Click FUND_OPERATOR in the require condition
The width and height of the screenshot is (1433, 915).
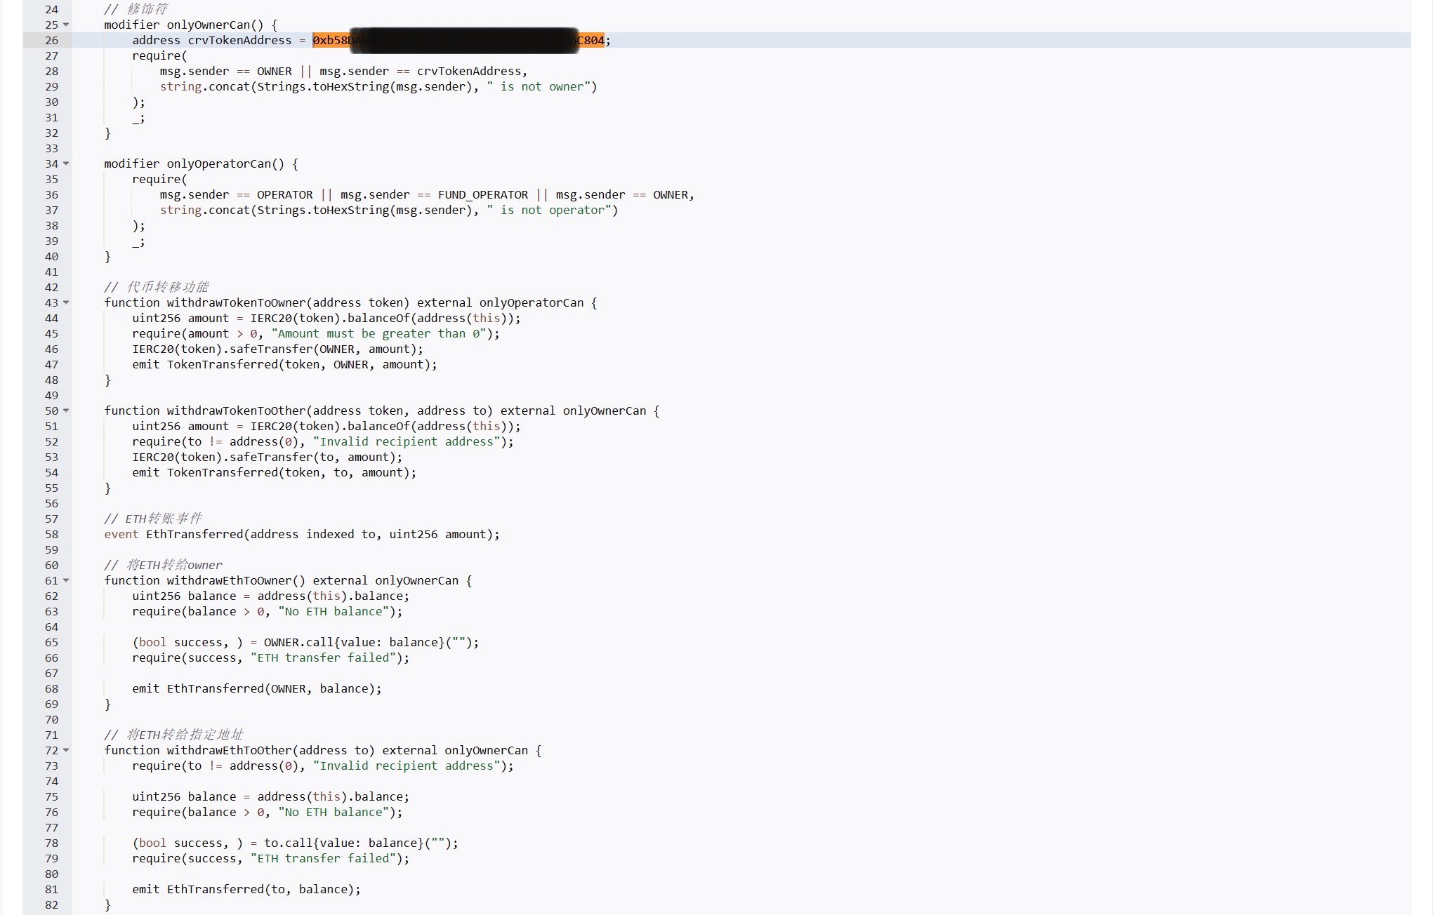(482, 195)
